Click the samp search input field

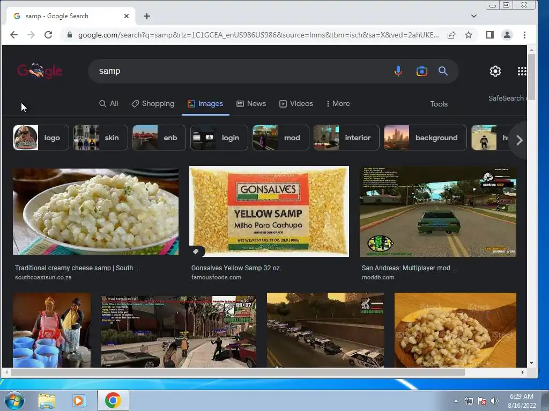pyautogui.click(x=242, y=71)
